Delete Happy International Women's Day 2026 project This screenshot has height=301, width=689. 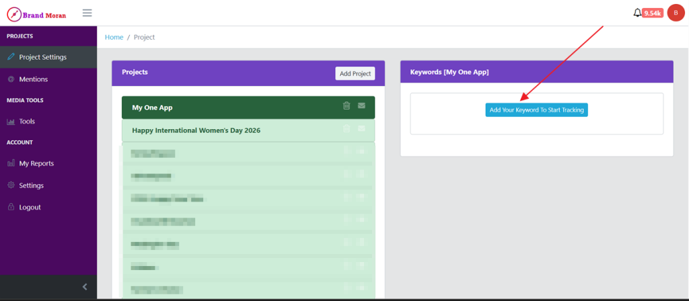(x=347, y=128)
